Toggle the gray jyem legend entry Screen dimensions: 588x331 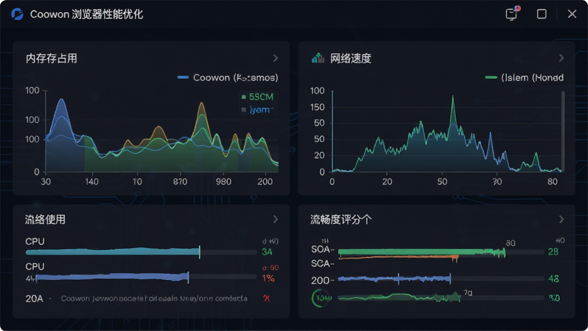click(x=257, y=110)
